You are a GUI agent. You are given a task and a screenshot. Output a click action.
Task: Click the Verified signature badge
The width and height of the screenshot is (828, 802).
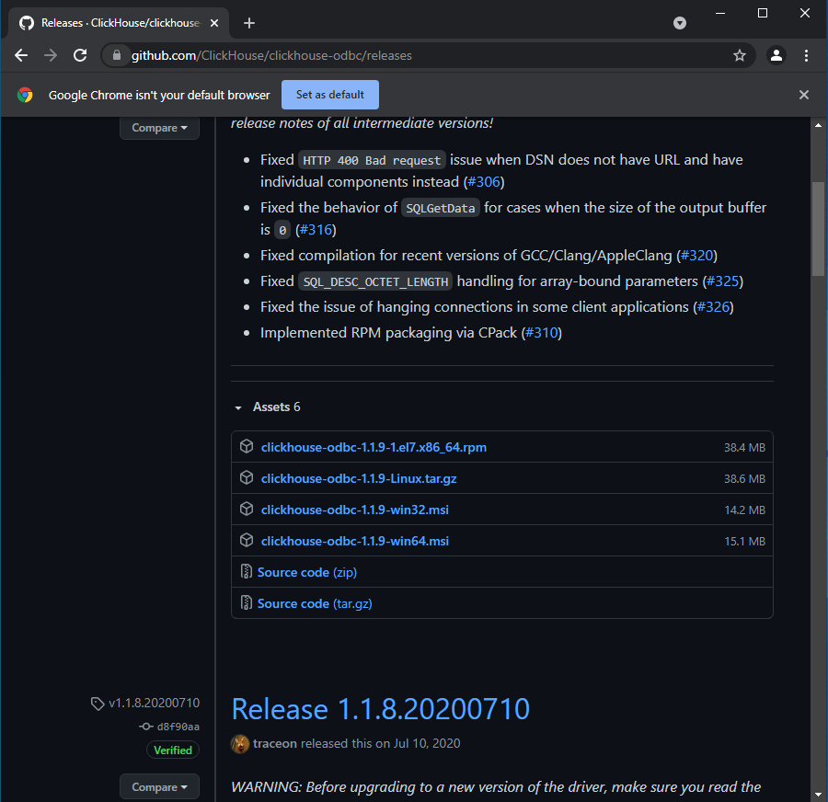point(172,750)
